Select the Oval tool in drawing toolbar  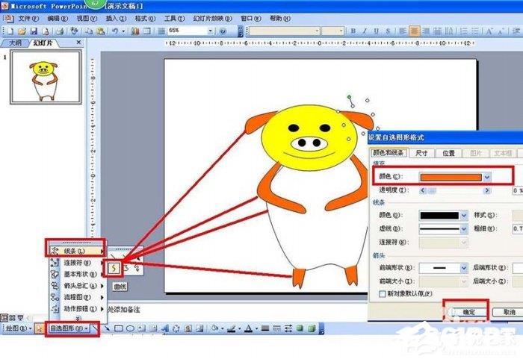[x=130, y=328]
